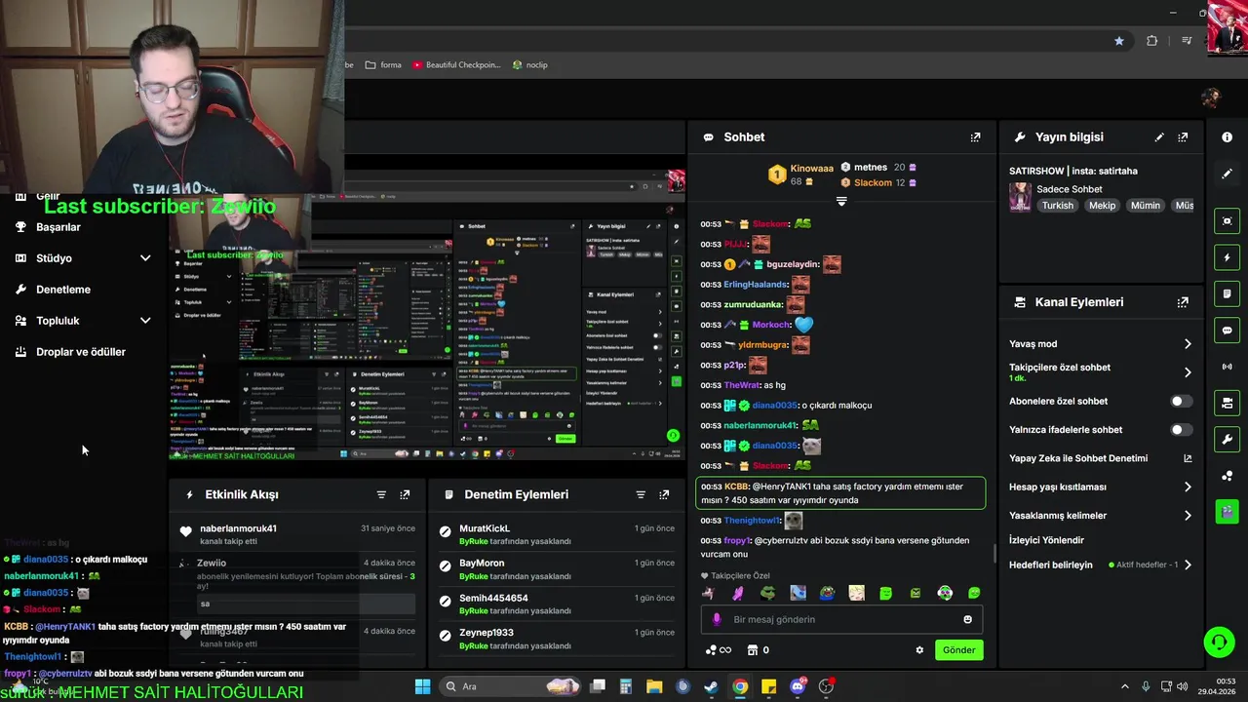Click the green Gönder button

tap(958, 650)
